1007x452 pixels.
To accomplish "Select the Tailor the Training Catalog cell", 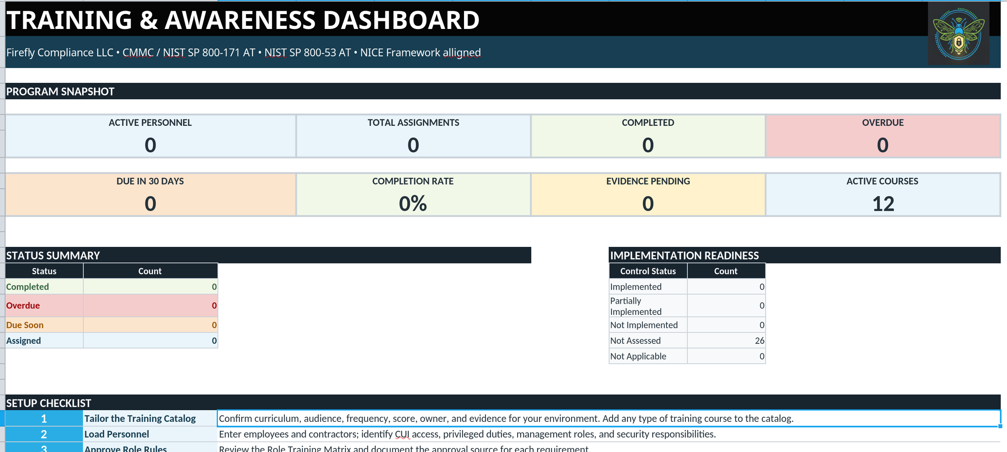I will [150, 419].
